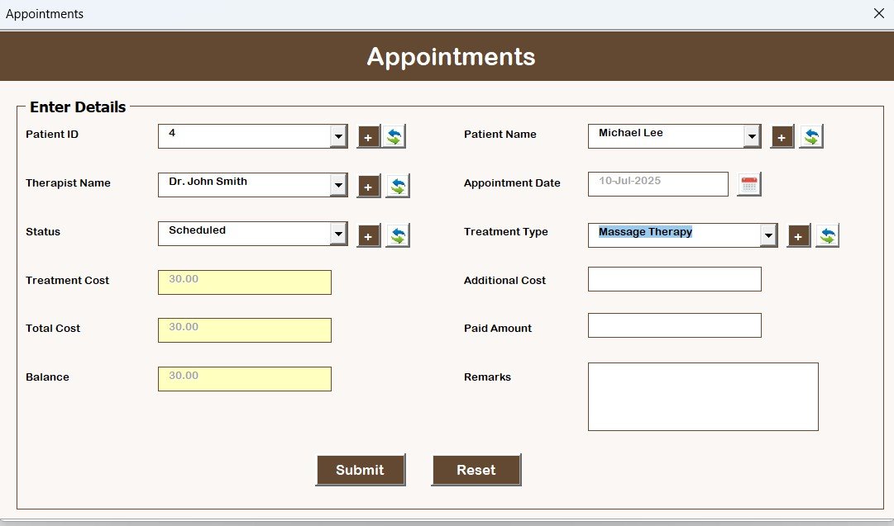The width and height of the screenshot is (894, 526).
Task: Click the Remarks label
Action: pos(487,377)
